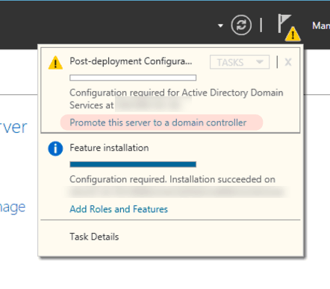Click Promote this server to a domain controller

158,122
